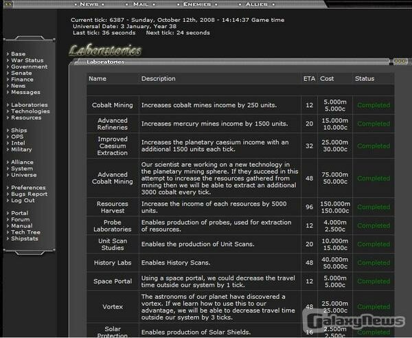
Task: Click Completed status for Resources Harvest
Action: (374, 207)
